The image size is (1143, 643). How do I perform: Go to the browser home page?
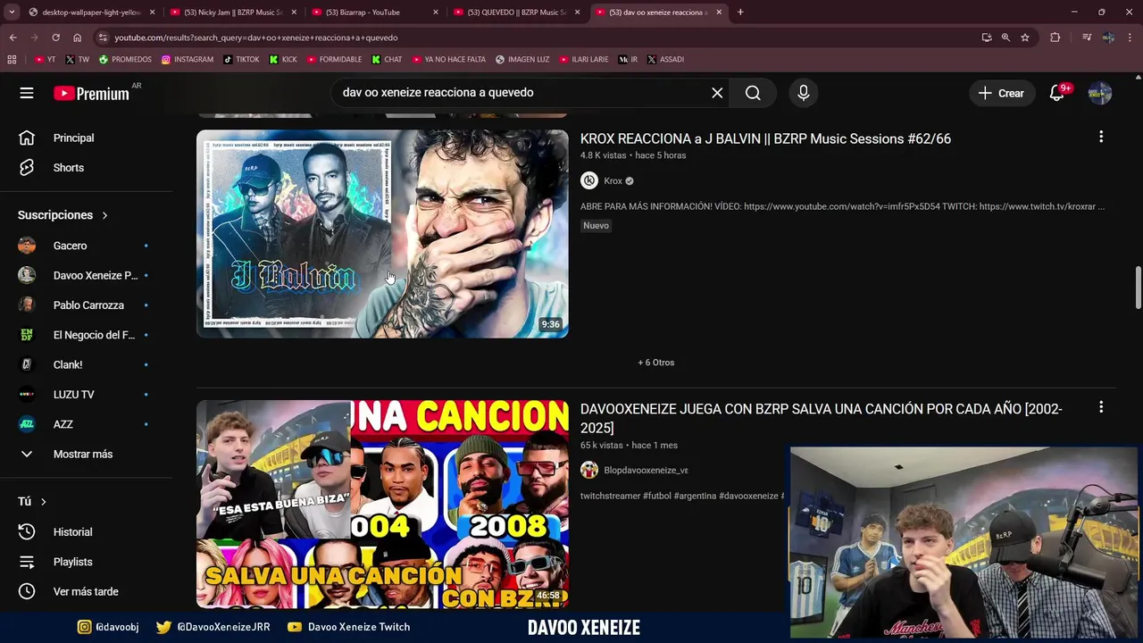click(x=77, y=38)
